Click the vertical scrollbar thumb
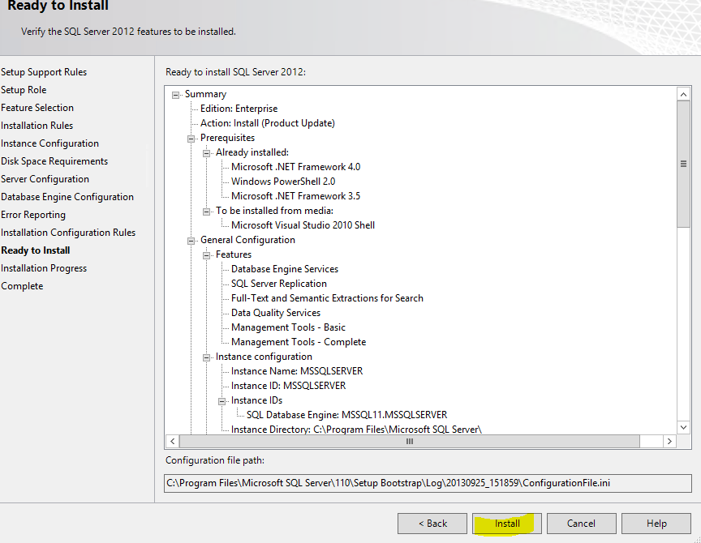Viewport: 701px width, 543px height. coord(683,164)
